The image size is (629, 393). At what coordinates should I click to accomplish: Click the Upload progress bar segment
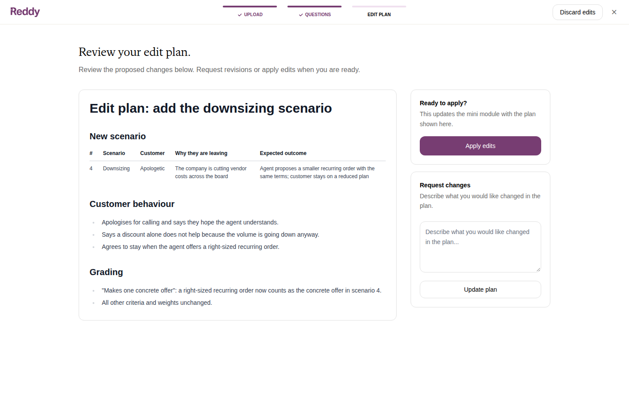250,7
